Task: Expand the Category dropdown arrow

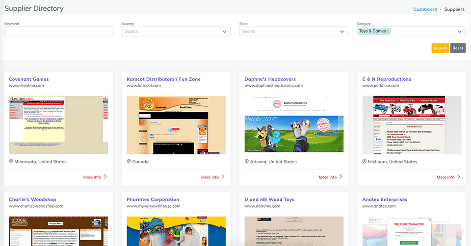Action: tap(460, 31)
